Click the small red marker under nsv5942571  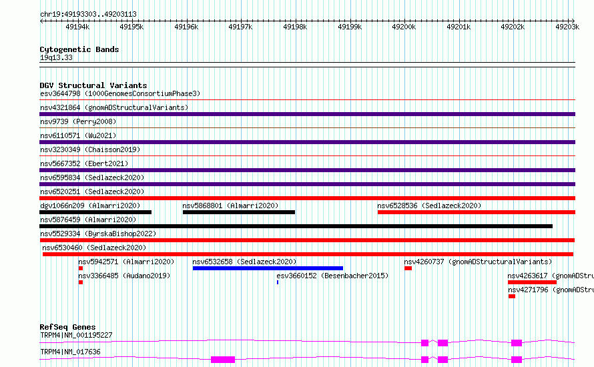coord(81,268)
